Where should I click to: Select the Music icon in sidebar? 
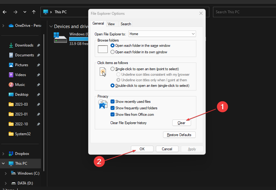(x=11, y=85)
